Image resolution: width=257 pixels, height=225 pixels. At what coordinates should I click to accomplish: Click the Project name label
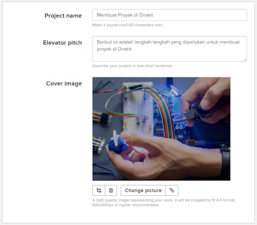(x=63, y=16)
